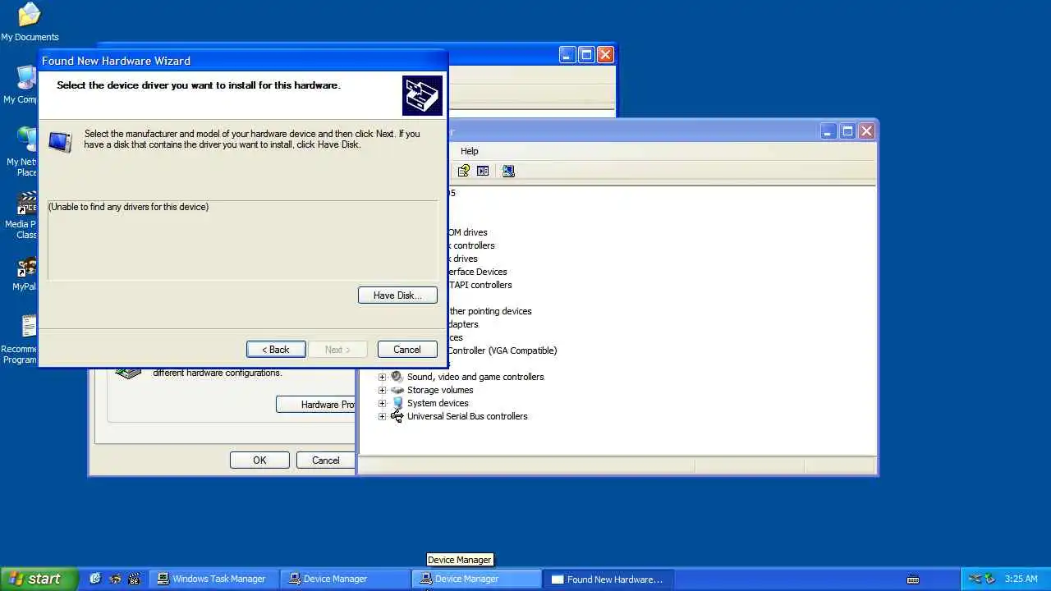Screen dimensions: 1051x591
Task: Select the System devices label
Action: click(x=438, y=403)
